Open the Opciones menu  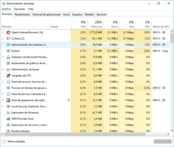(x=19, y=9)
